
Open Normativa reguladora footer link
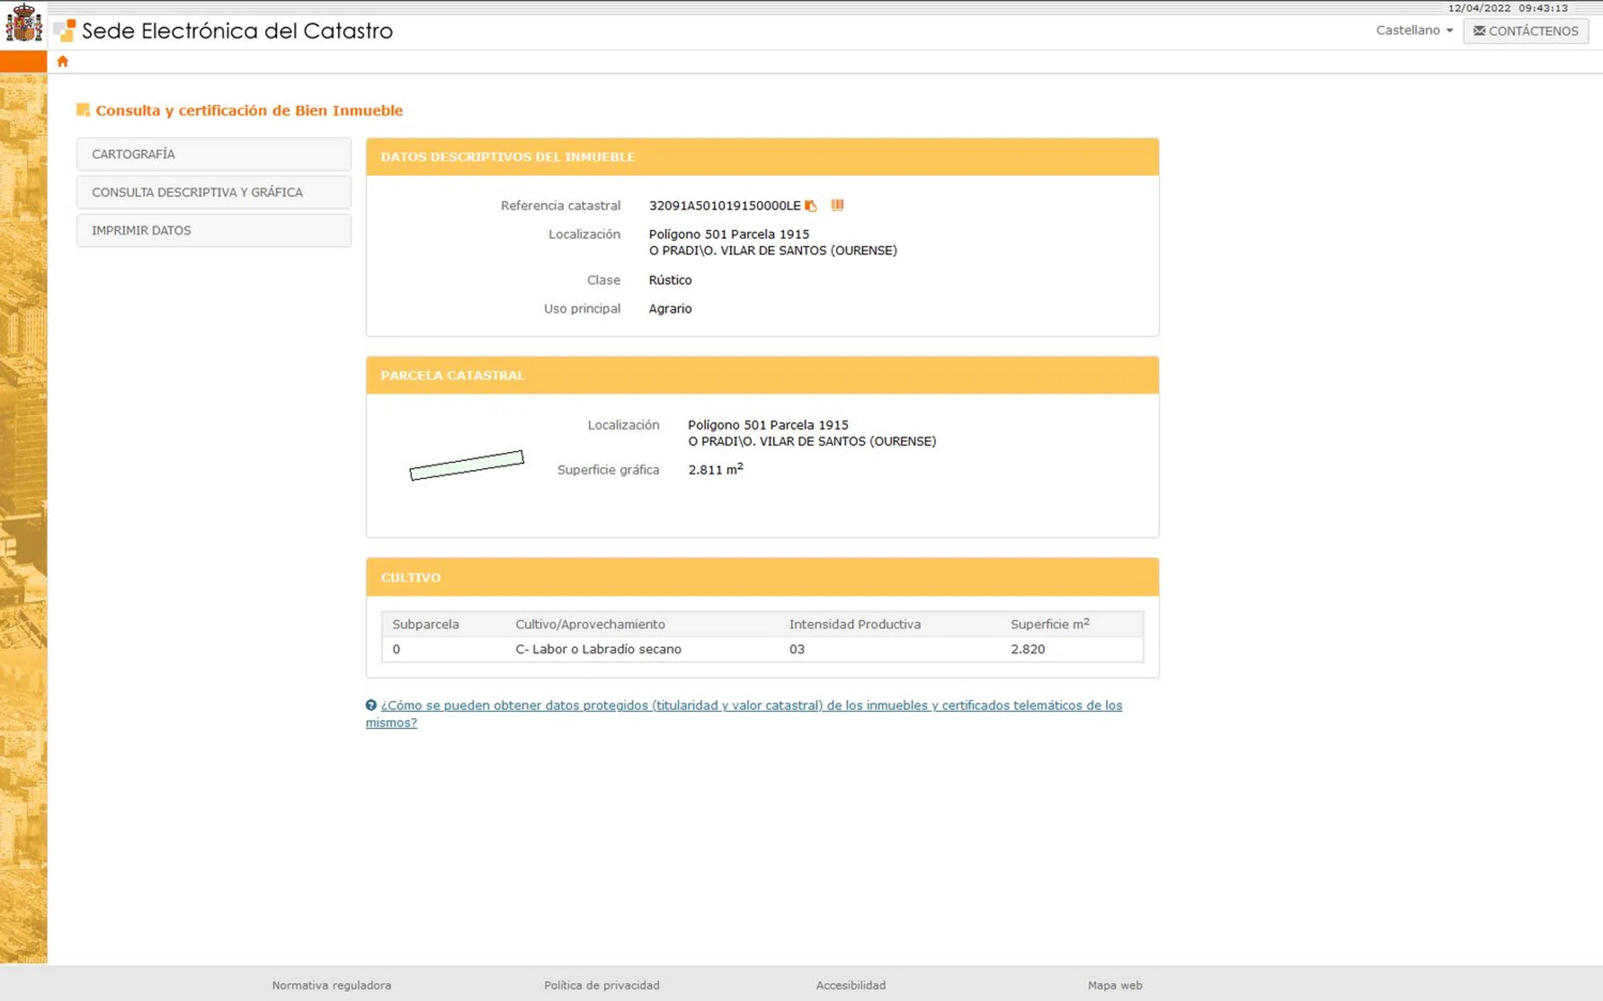click(x=331, y=985)
